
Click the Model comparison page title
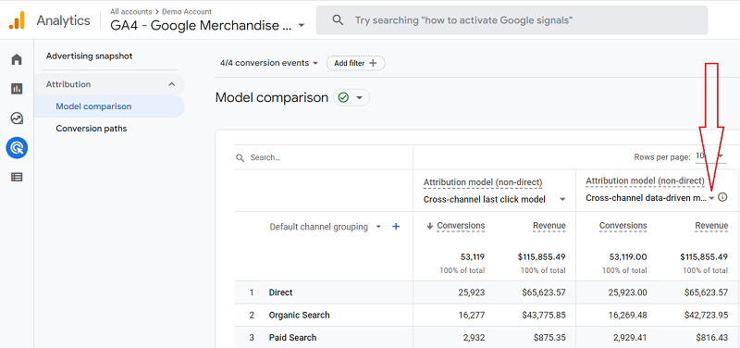point(271,98)
